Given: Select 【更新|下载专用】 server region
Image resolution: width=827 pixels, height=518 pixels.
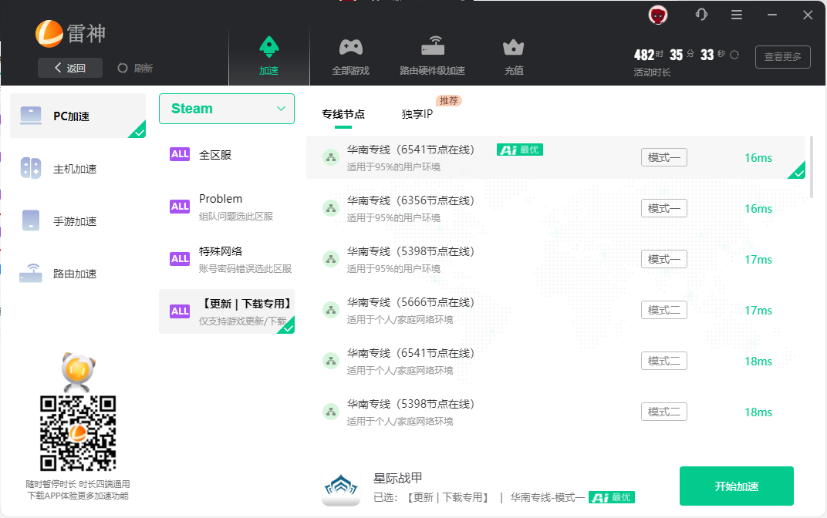Looking at the screenshot, I should tap(226, 311).
